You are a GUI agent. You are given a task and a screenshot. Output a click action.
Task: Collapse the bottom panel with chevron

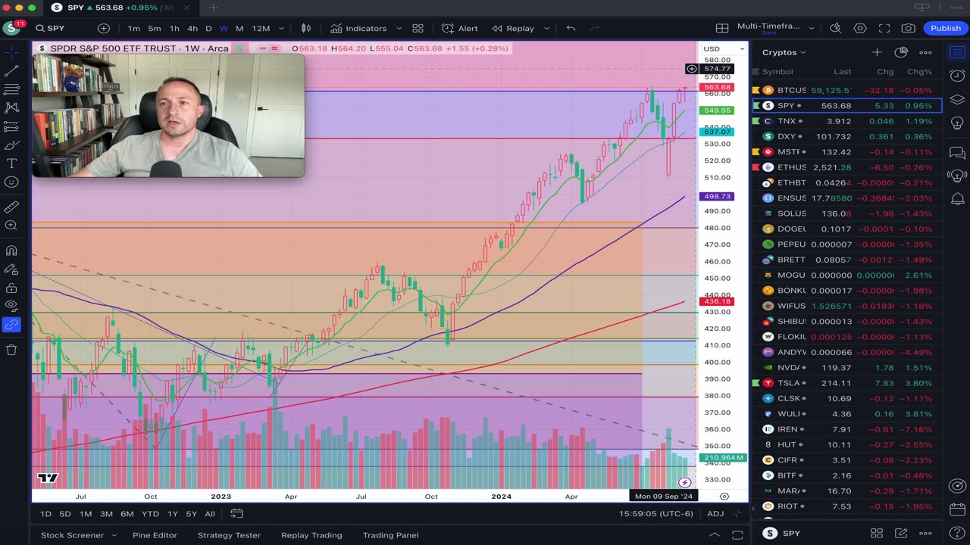[714, 535]
